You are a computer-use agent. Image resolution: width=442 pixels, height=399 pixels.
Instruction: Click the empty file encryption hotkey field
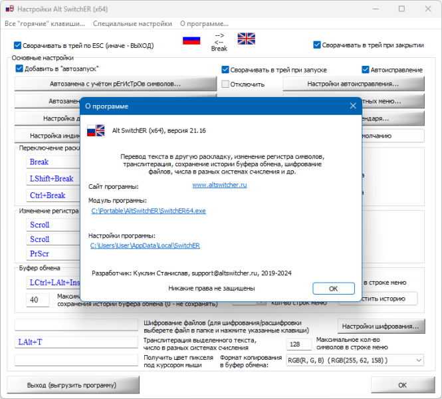pos(76,325)
